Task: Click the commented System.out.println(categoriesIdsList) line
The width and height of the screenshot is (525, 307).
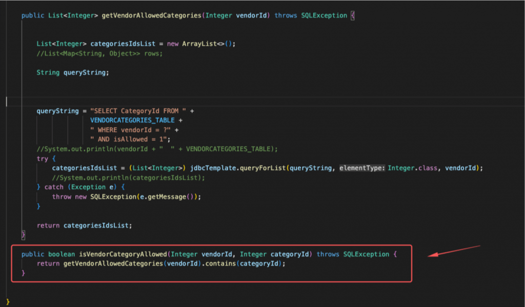Action: pyautogui.click(x=128, y=178)
